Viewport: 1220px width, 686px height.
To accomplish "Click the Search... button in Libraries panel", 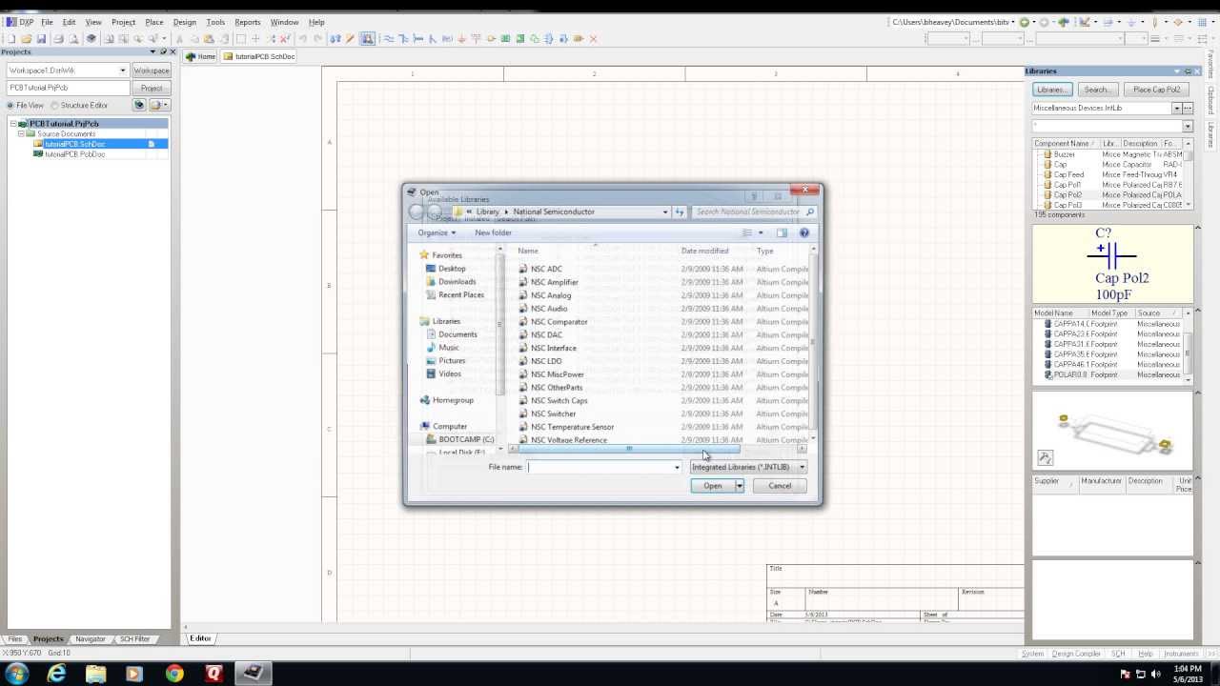I will click(x=1097, y=90).
